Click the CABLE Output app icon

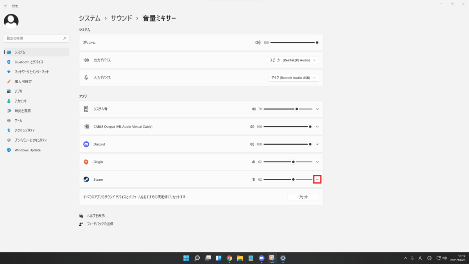click(86, 126)
